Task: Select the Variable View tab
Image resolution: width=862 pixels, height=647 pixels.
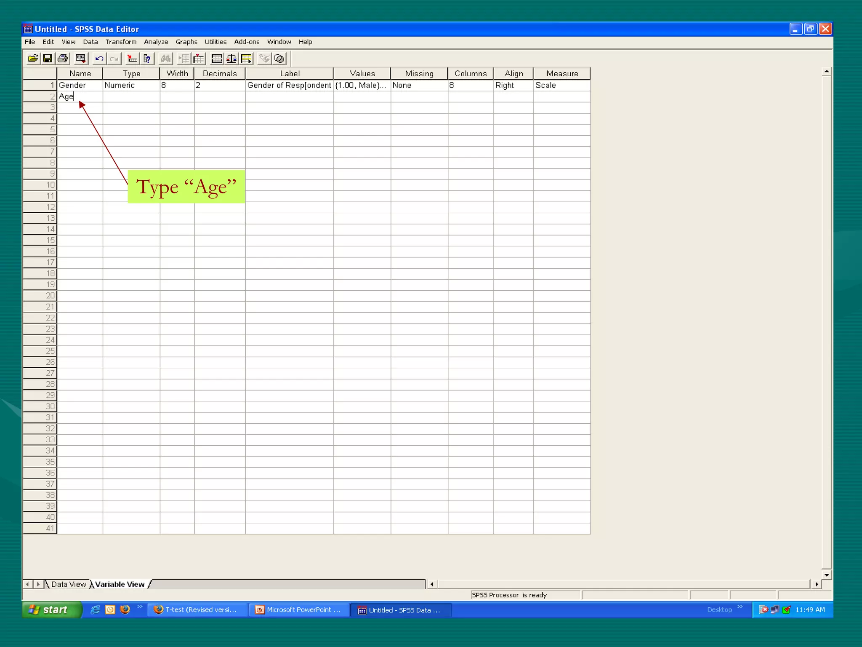Action: tap(120, 584)
